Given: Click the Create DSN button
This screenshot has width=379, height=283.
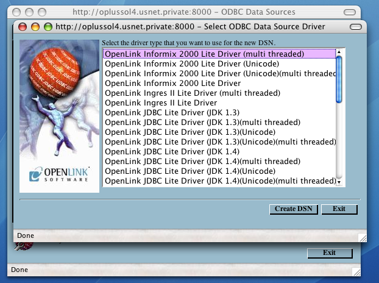Looking at the screenshot, I should point(294,209).
